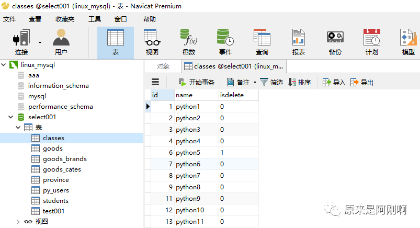Select the mysql database in tree
Viewport: 420px width, 228px height.
click(37, 96)
